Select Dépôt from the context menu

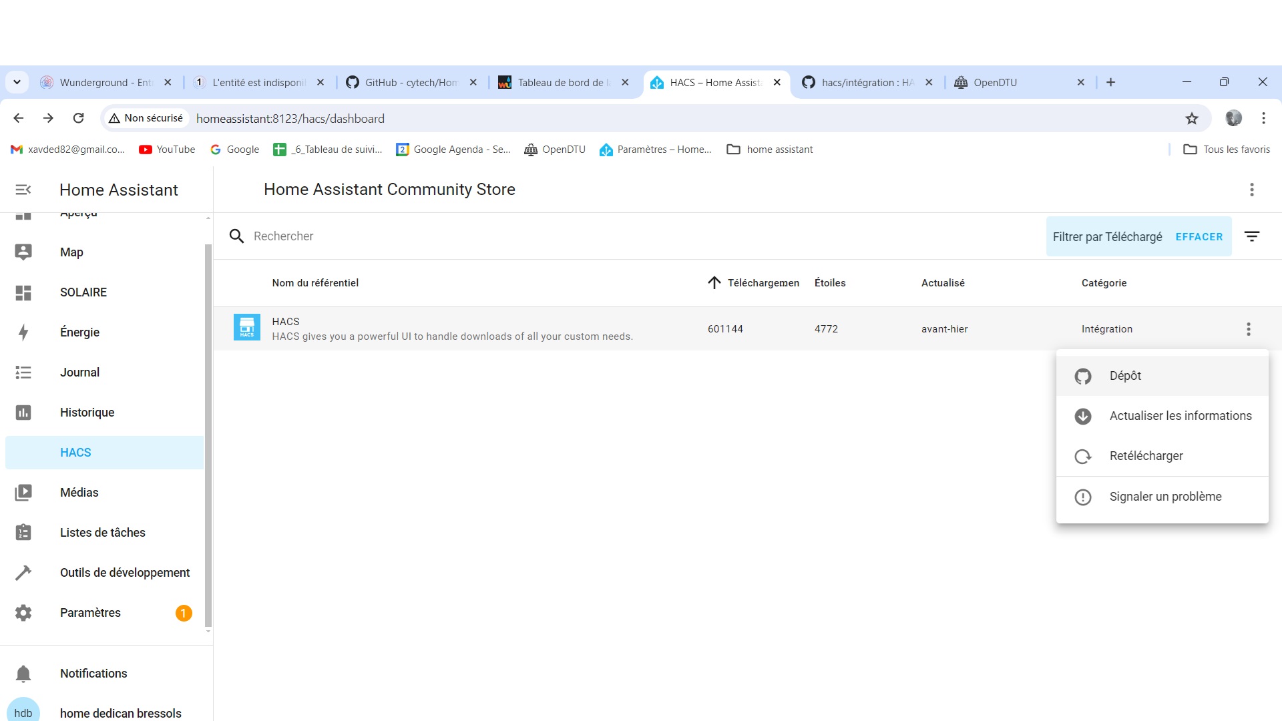click(1162, 376)
